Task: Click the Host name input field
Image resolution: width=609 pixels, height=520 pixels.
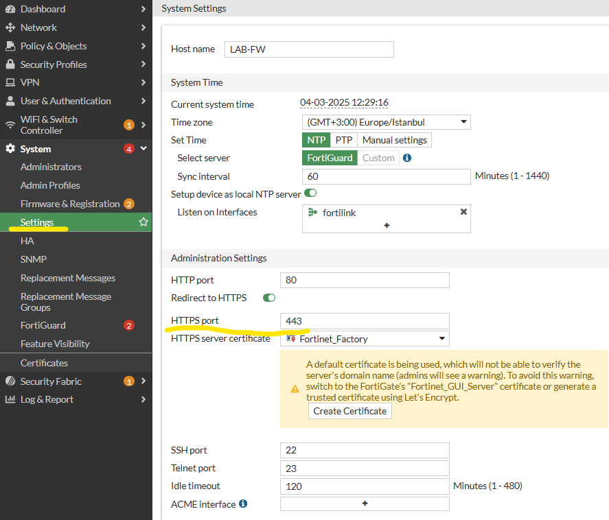Action: pyautogui.click(x=309, y=49)
